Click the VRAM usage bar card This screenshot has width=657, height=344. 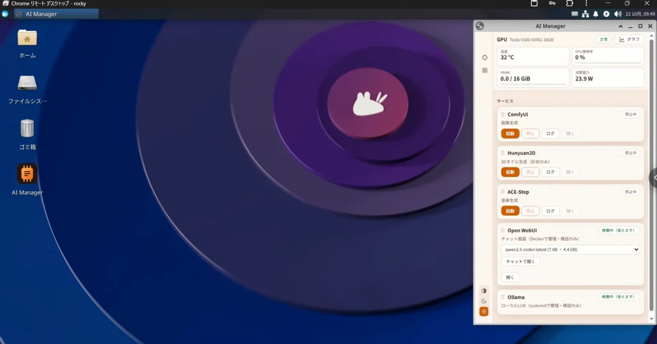click(x=533, y=77)
